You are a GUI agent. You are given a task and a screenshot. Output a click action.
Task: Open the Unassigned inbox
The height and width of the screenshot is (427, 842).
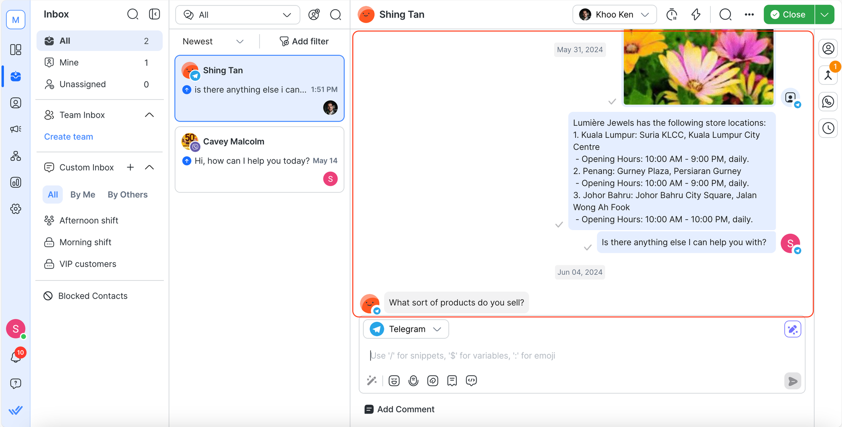83,85
